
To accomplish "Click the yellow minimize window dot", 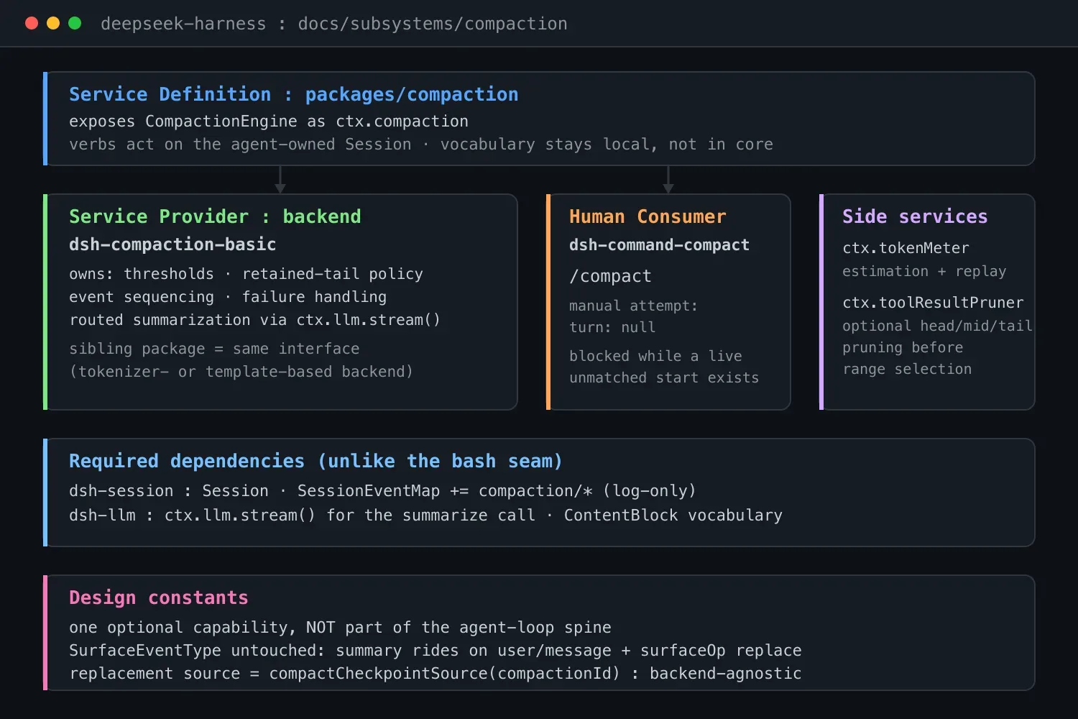I will pos(53,23).
